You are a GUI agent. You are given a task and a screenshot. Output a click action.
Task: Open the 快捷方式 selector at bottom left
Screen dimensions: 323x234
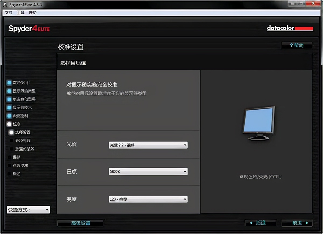pos(28,210)
